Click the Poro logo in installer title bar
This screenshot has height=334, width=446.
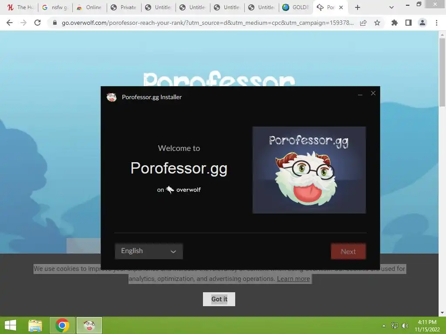pyautogui.click(x=111, y=97)
